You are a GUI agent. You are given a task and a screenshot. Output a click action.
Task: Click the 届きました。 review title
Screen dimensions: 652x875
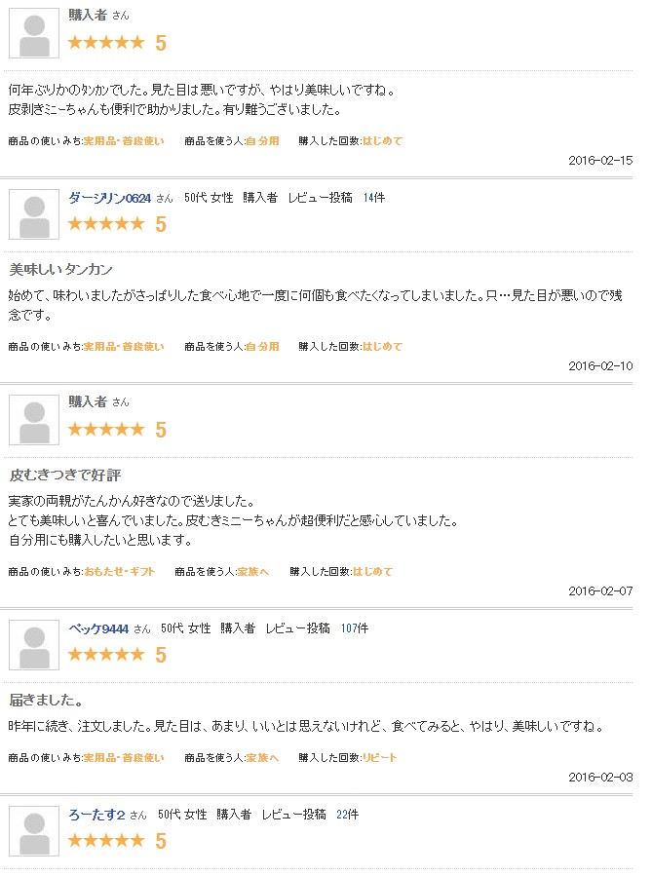(x=46, y=701)
